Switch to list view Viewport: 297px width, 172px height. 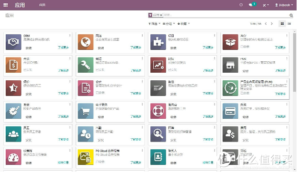tap(289, 24)
